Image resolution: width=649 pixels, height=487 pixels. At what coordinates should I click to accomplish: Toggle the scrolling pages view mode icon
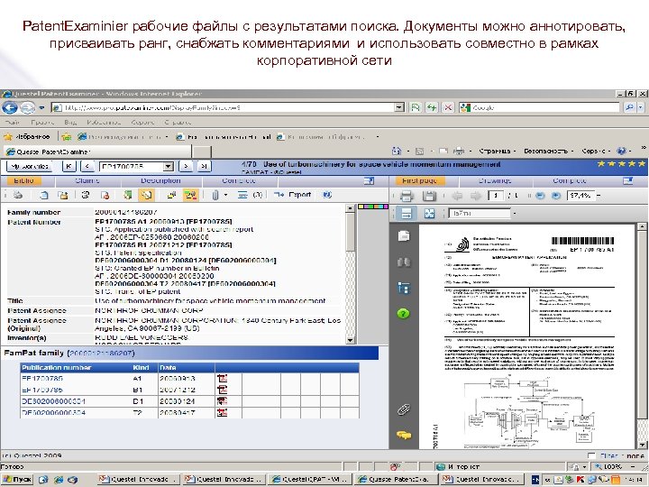407,213
